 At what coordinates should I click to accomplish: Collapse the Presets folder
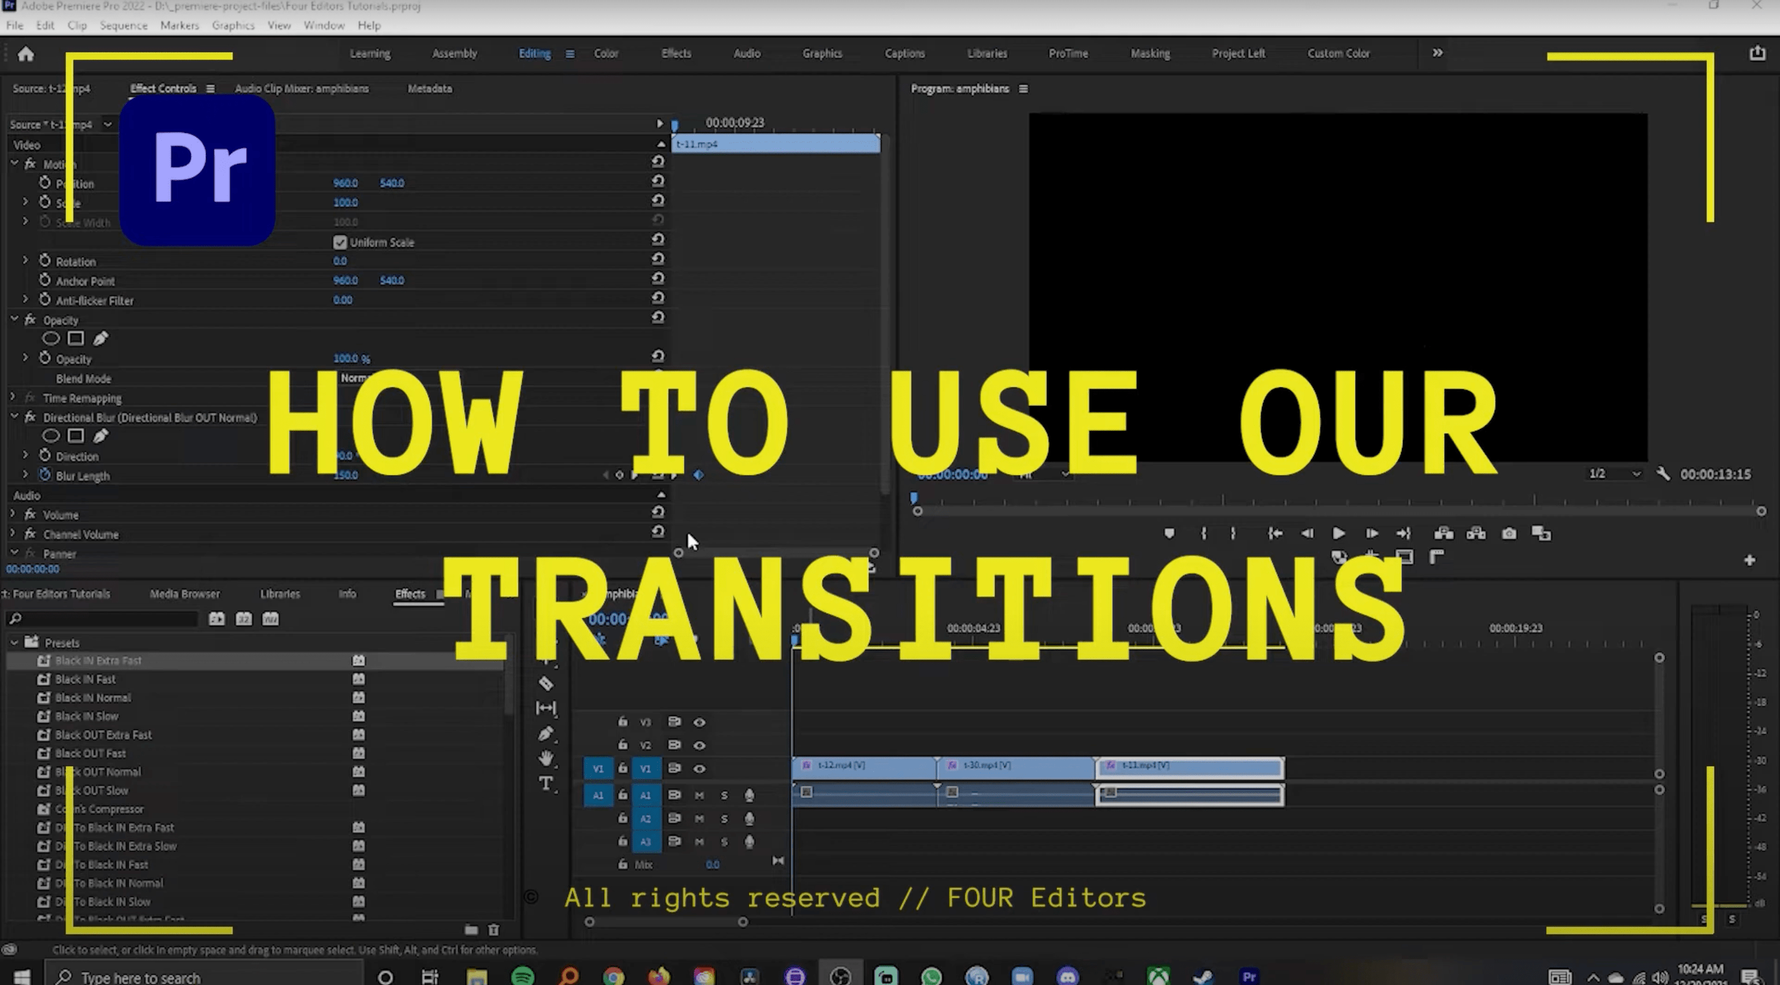coord(14,642)
